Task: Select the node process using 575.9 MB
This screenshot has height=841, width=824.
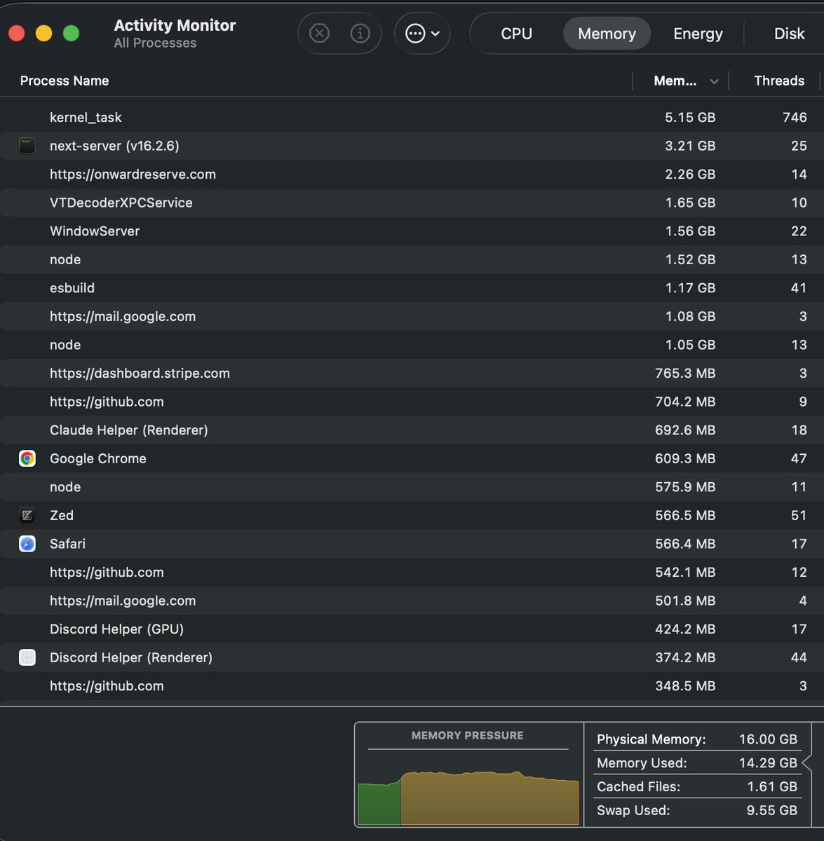Action: pos(412,487)
